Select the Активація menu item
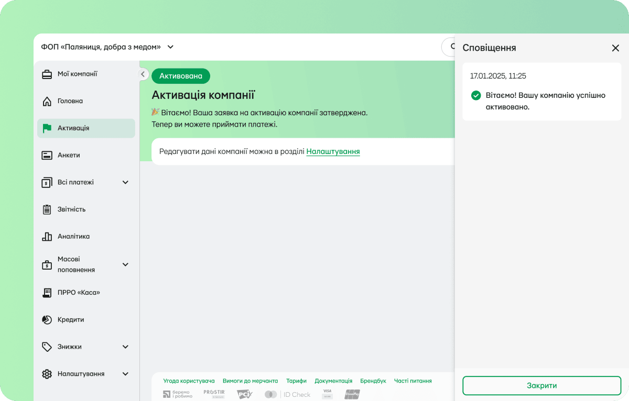Screen dimensions: 629x401 [x=86, y=128]
